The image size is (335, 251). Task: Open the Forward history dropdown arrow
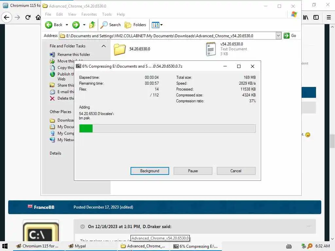84,25
